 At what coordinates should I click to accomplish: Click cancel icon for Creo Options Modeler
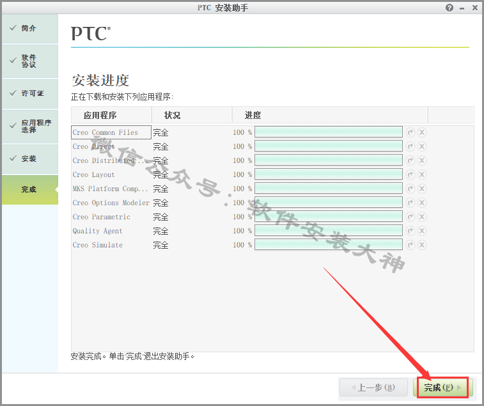pyautogui.click(x=422, y=203)
